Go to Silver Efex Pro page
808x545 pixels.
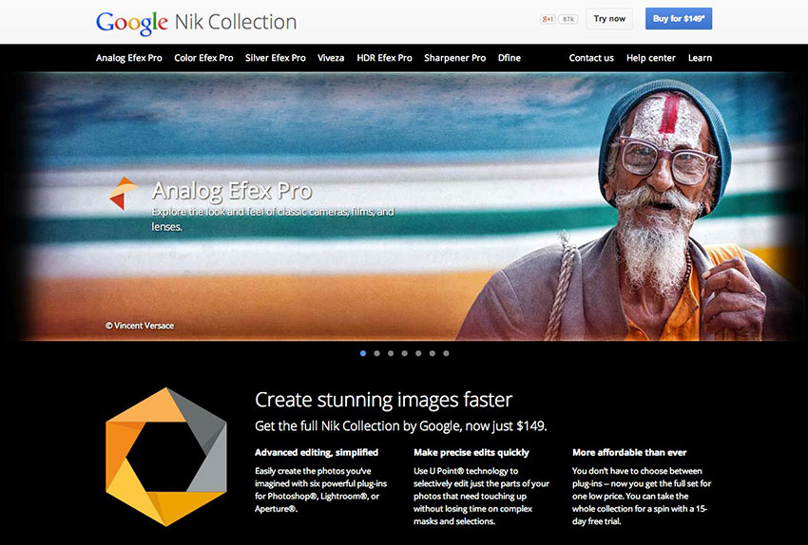pos(275,58)
